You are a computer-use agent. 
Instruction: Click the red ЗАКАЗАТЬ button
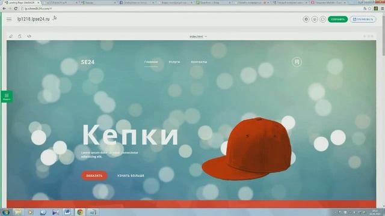[x=94, y=176]
